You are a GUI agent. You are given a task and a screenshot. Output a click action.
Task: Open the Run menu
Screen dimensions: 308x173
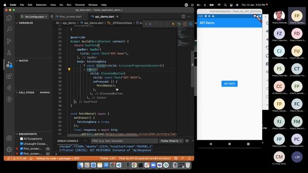pos(69,5)
